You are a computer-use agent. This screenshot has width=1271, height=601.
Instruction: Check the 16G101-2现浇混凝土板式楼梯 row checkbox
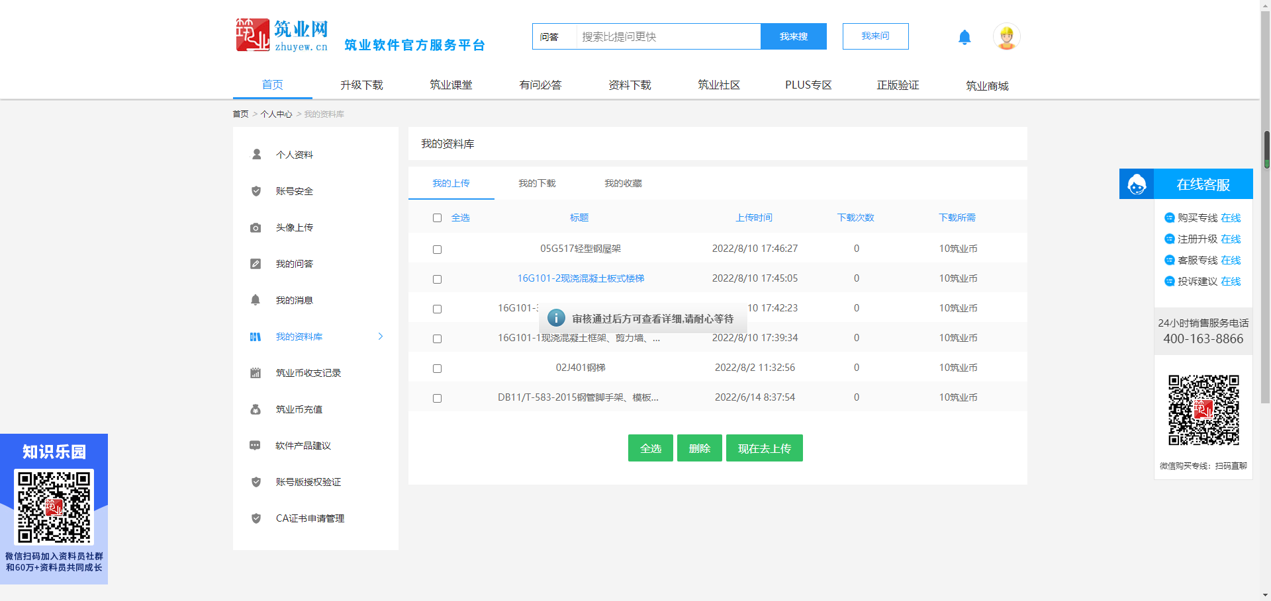[437, 279]
